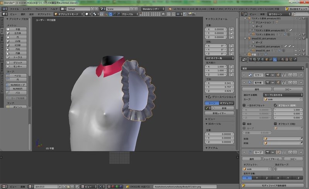309x189 pixels.
Task: Select the viewport shading sphere icon
Action: coord(88,14)
